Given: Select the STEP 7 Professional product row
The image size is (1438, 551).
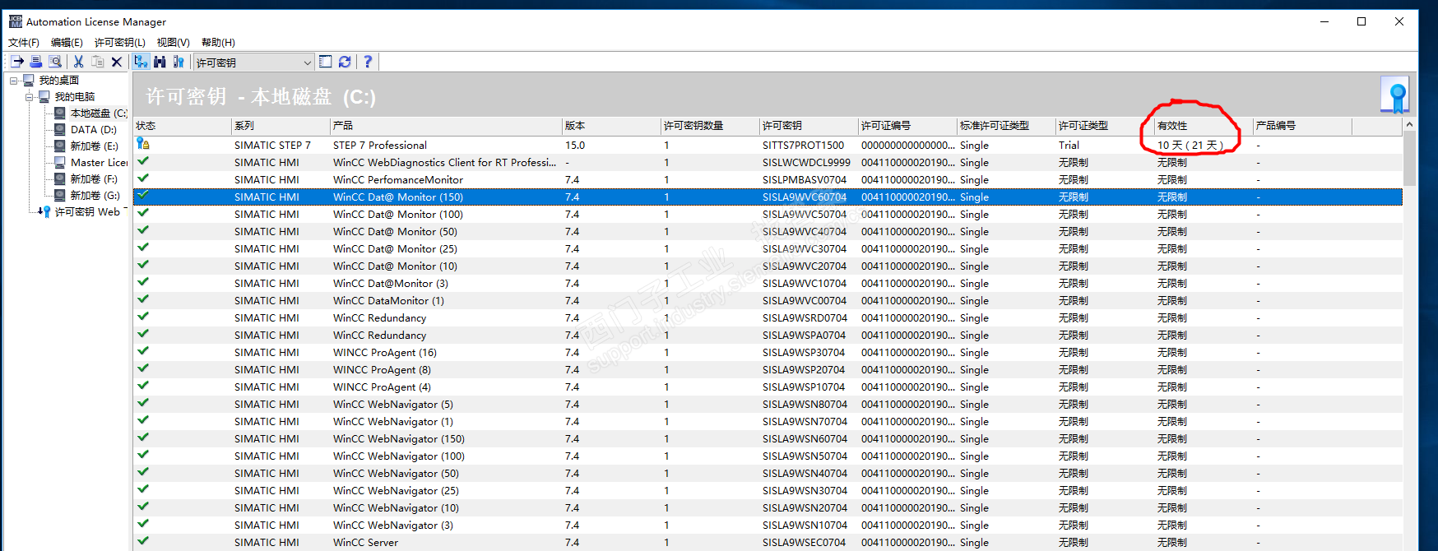Looking at the screenshot, I should tap(768, 145).
